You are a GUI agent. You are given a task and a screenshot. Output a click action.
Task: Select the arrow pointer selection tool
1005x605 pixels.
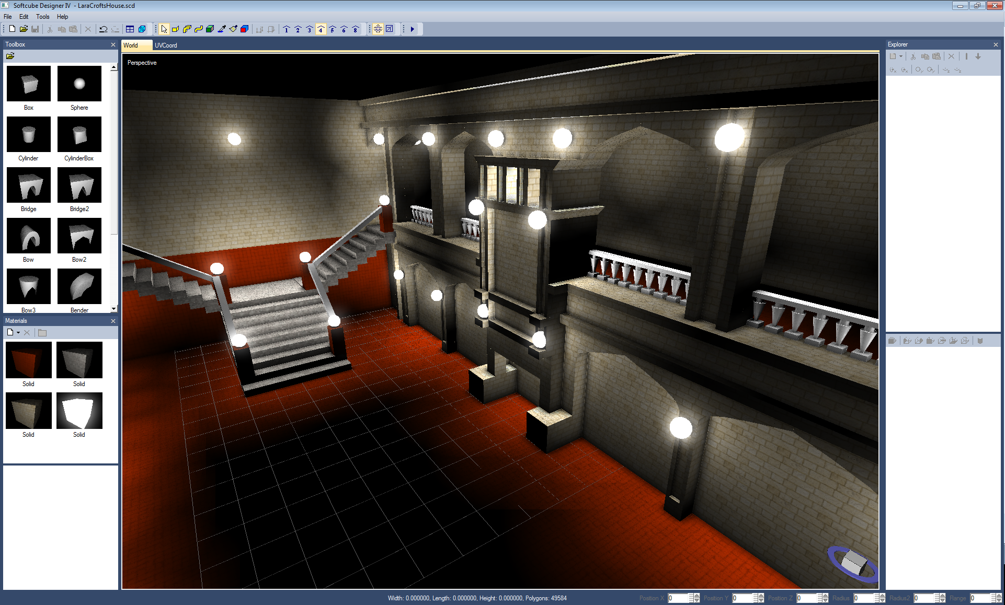coord(164,29)
